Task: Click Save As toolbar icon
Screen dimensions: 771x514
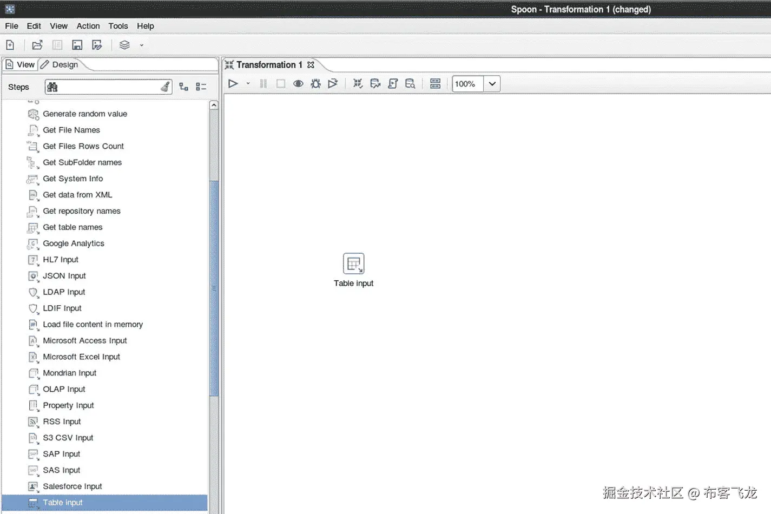Action: [97, 45]
